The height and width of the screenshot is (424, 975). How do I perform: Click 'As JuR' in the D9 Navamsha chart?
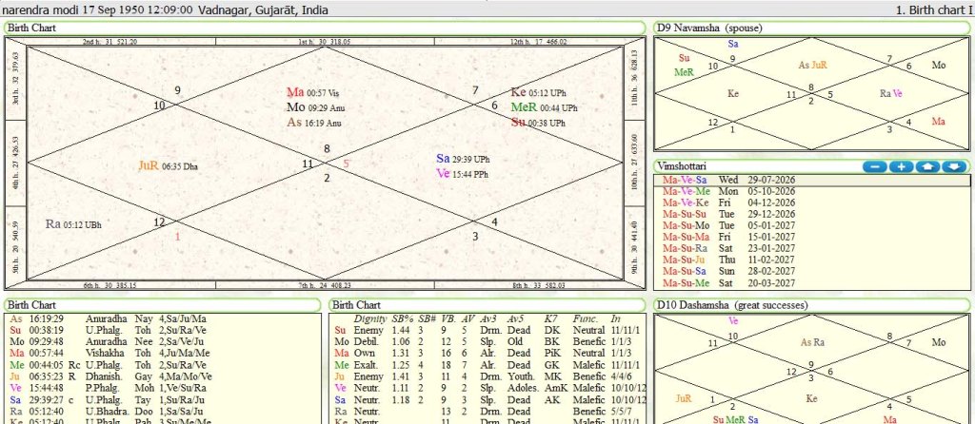tap(813, 65)
